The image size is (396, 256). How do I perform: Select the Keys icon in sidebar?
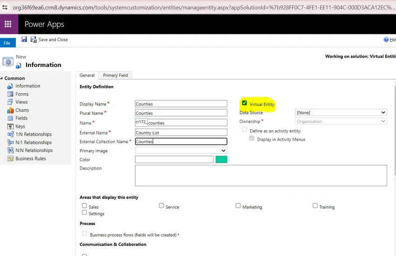10,126
